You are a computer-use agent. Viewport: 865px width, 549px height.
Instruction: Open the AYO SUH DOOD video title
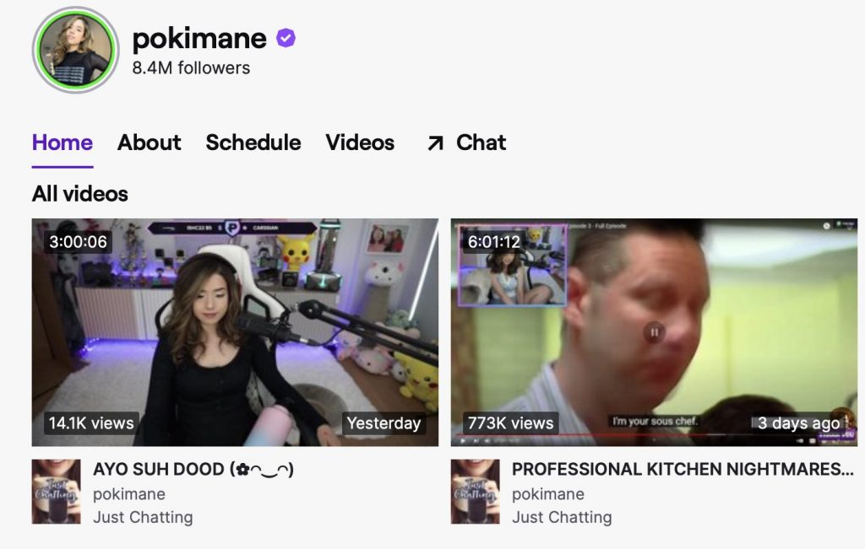[193, 469]
